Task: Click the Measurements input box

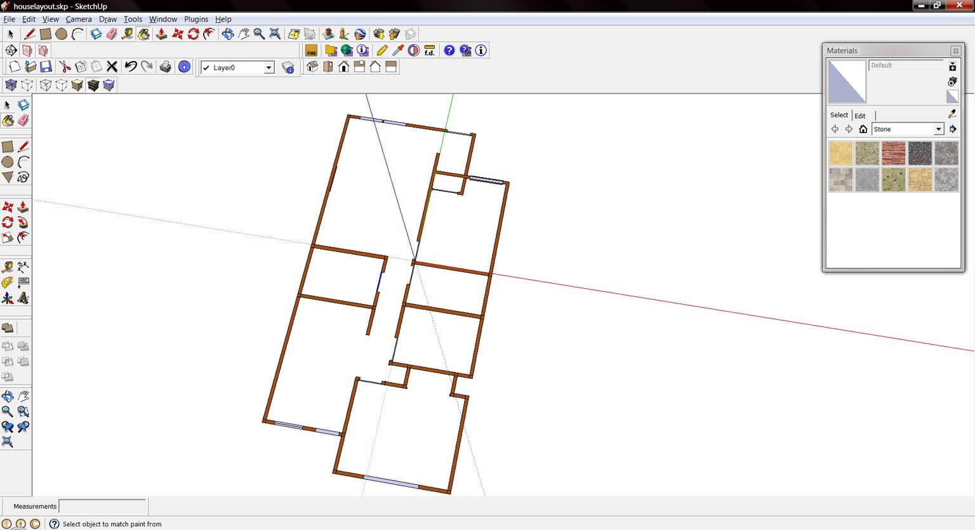Action: [102, 506]
